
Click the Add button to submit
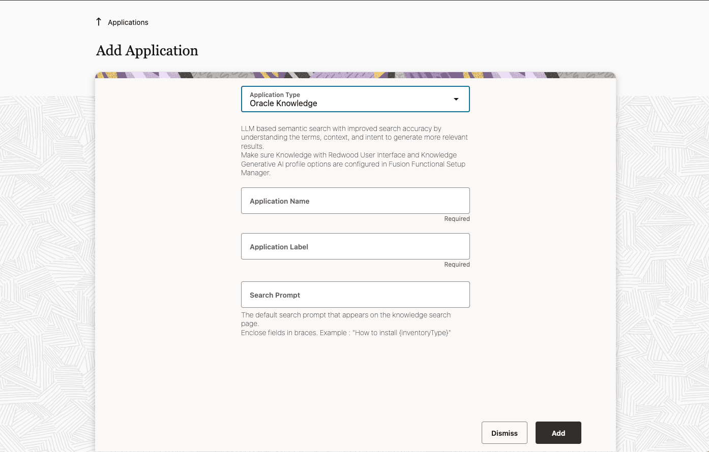(x=558, y=433)
